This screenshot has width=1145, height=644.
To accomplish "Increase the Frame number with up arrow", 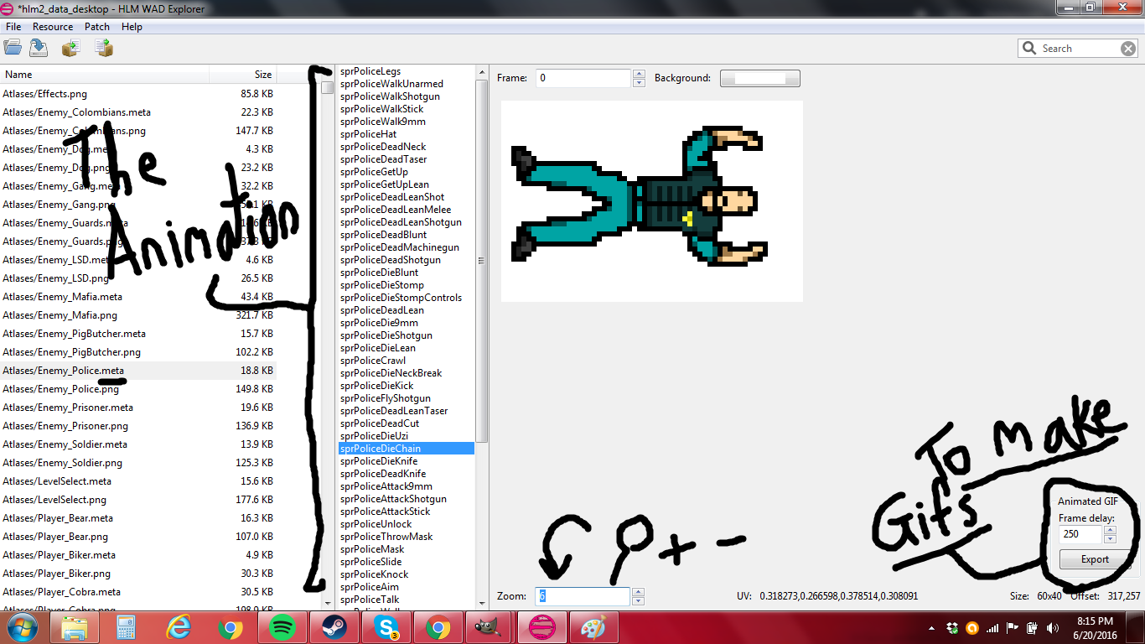I will (640, 74).
